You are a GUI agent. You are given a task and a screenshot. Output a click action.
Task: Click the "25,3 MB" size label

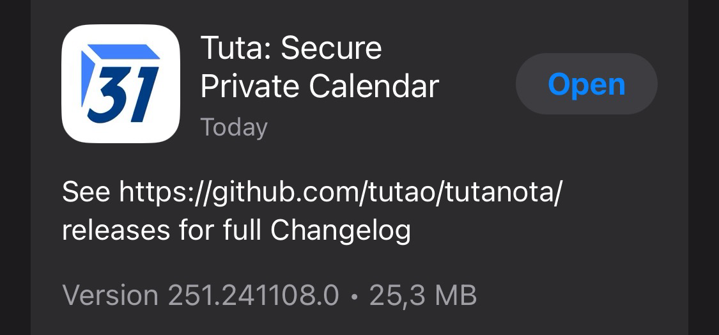(x=423, y=295)
